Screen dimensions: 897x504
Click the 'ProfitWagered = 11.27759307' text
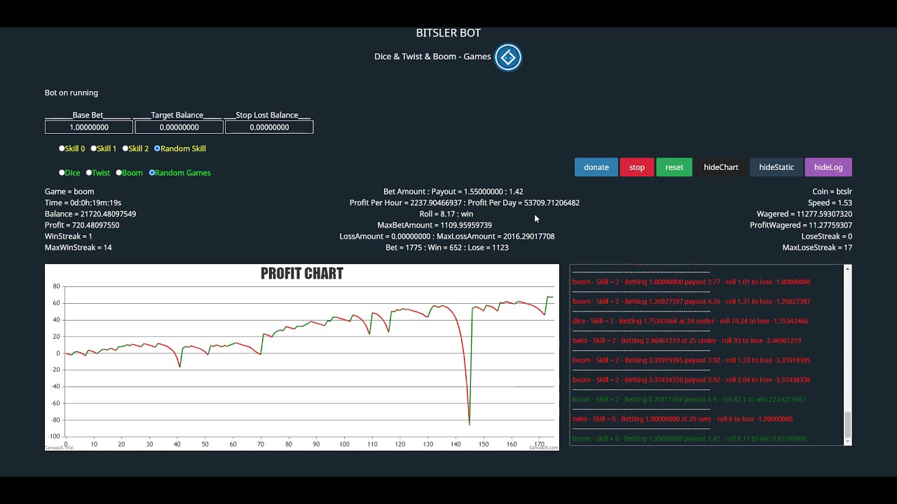coord(801,225)
